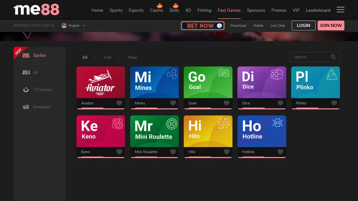The image size is (358, 201).
Task: Open the Promos menu item
Action: tap(279, 10)
